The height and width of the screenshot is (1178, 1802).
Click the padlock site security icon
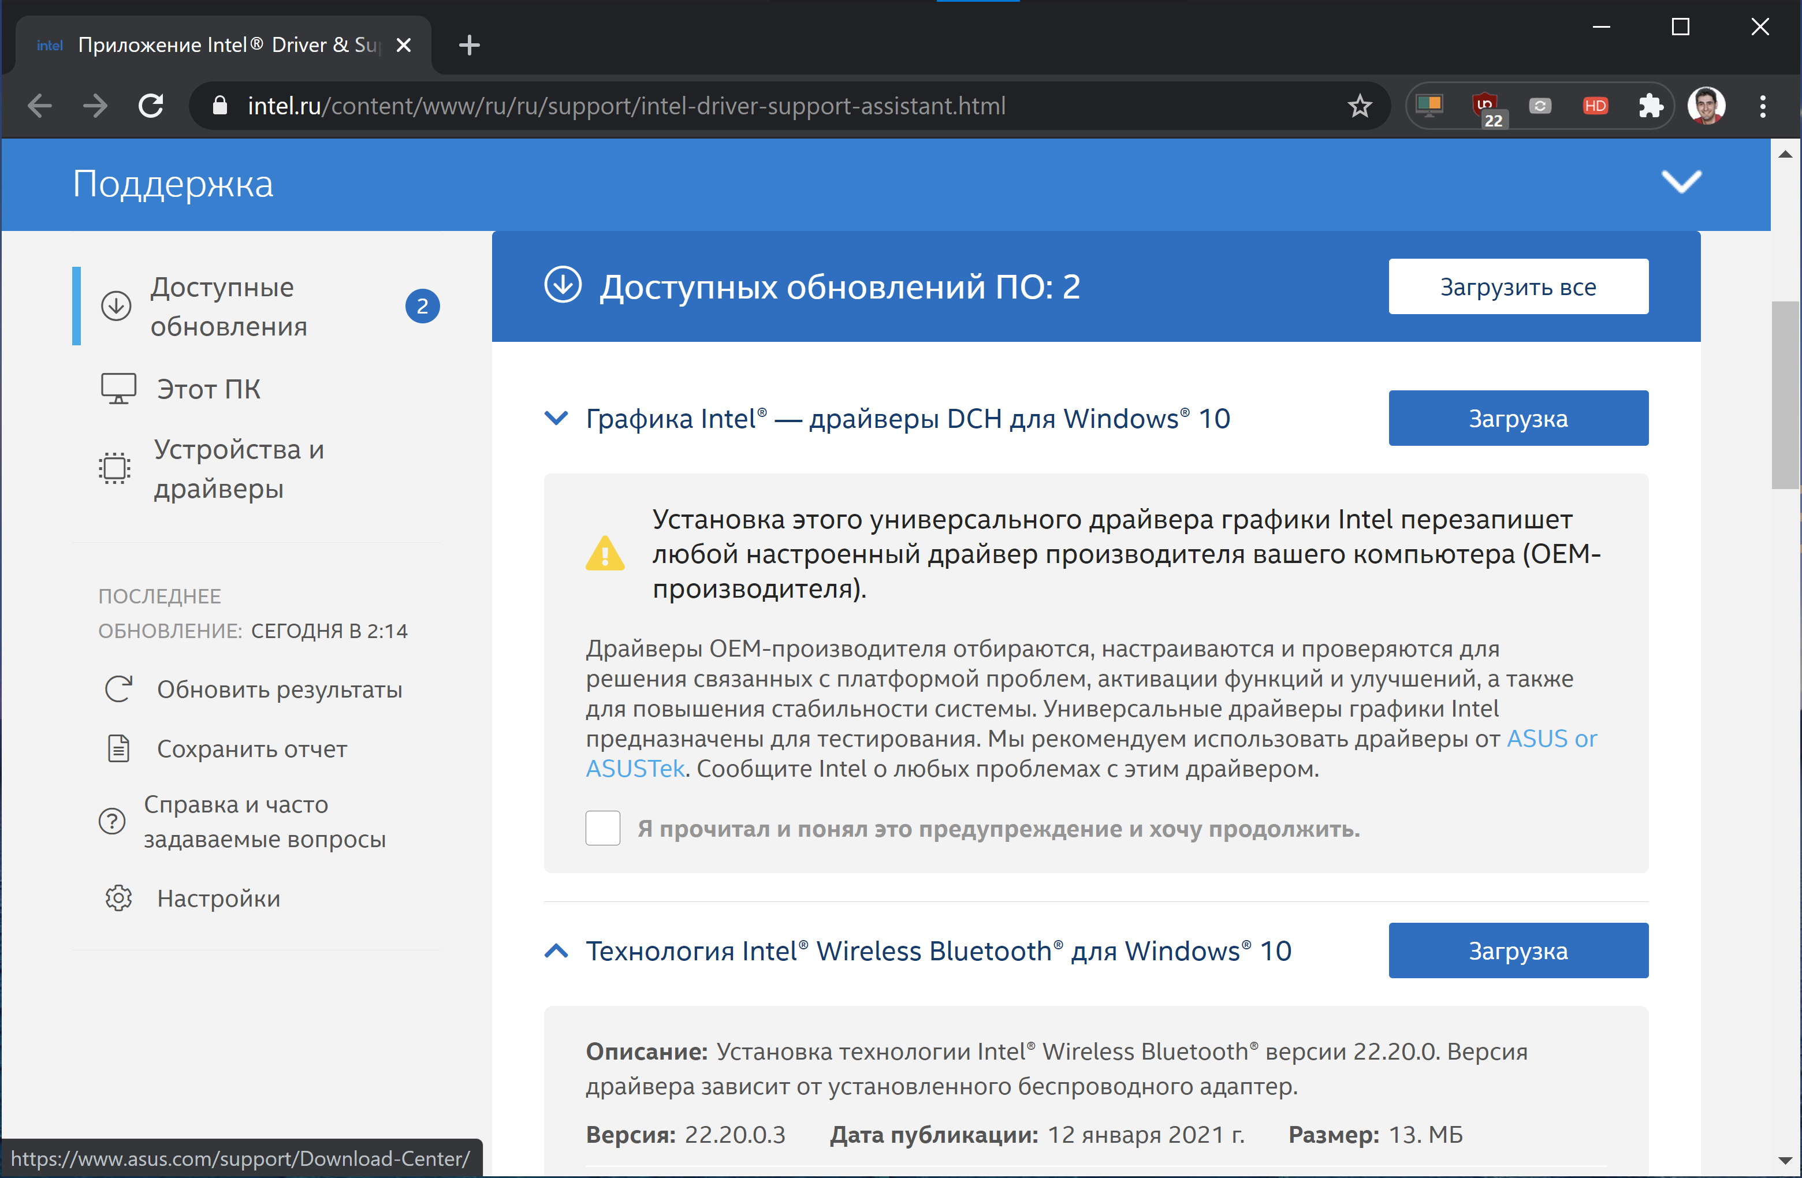point(219,105)
